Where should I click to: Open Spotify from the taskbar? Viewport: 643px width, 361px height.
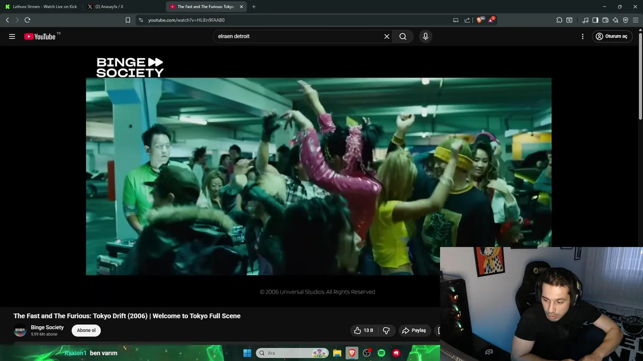tap(381, 353)
